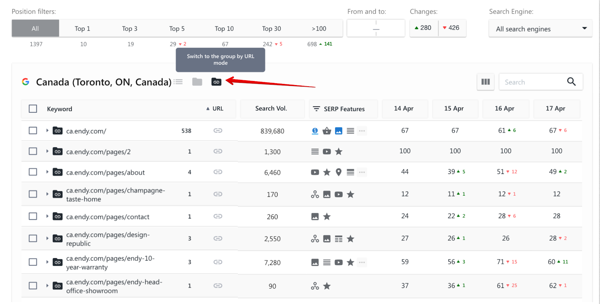Open link icon for champagne-taste-home row
This screenshot has height=304, width=600.
click(218, 194)
